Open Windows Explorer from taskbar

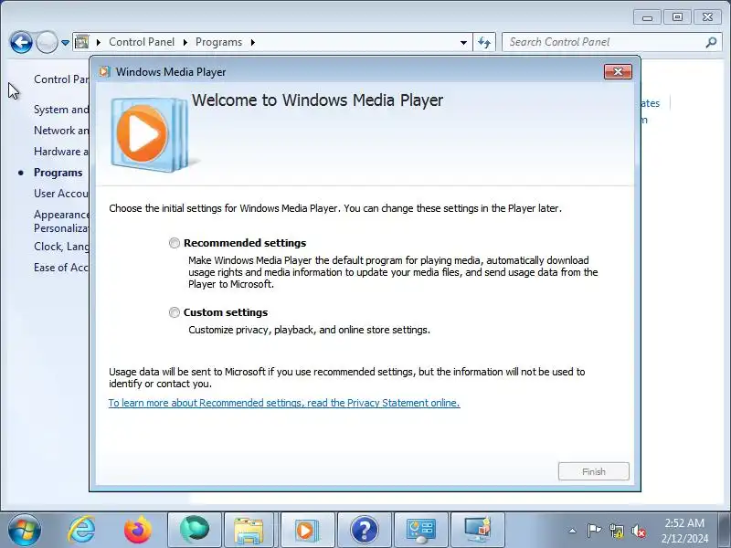click(x=249, y=530)
